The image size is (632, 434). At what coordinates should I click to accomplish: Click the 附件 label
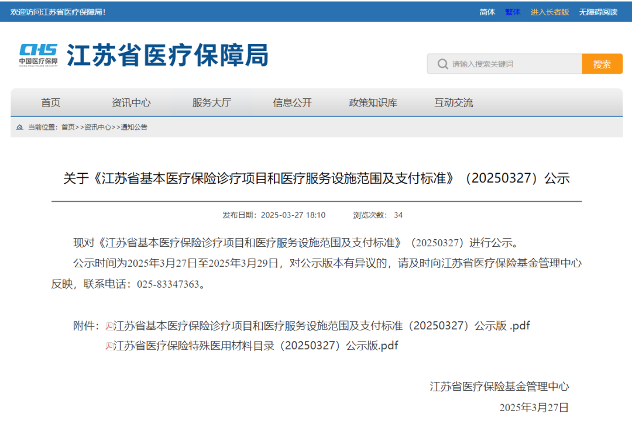pos(86,326)
